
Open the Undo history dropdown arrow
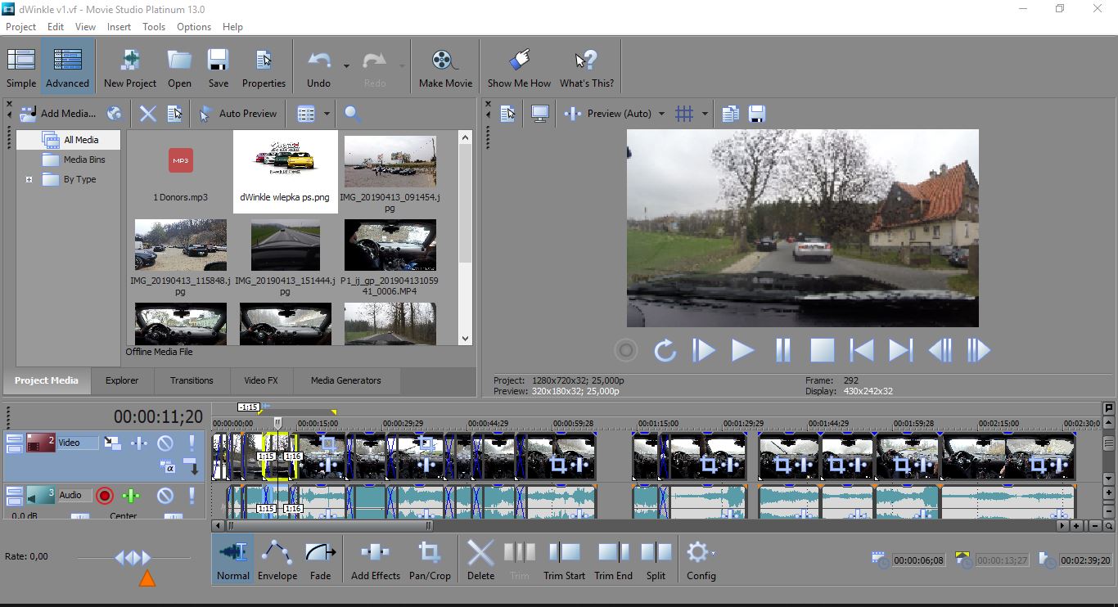(346, 65)
